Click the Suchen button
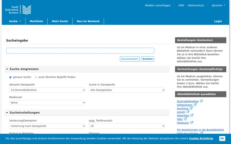The width and height of the screenshot is (231, 144). click(148, 59)
